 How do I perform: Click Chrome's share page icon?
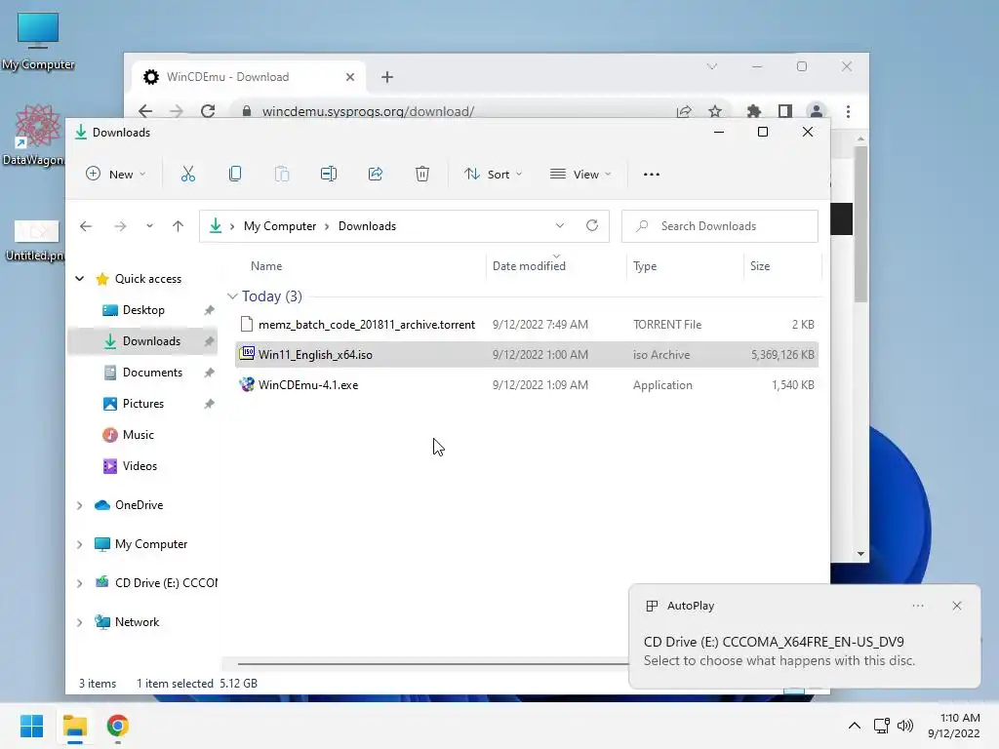684,111
